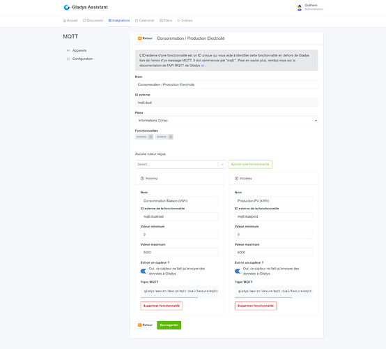386x349 pixels.
Task: Open the Pièce dropdown showing Informations Conso
Action: tap(226, 120)
